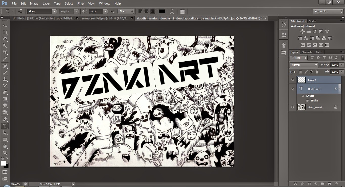Switch to the Channels tab

307,52
